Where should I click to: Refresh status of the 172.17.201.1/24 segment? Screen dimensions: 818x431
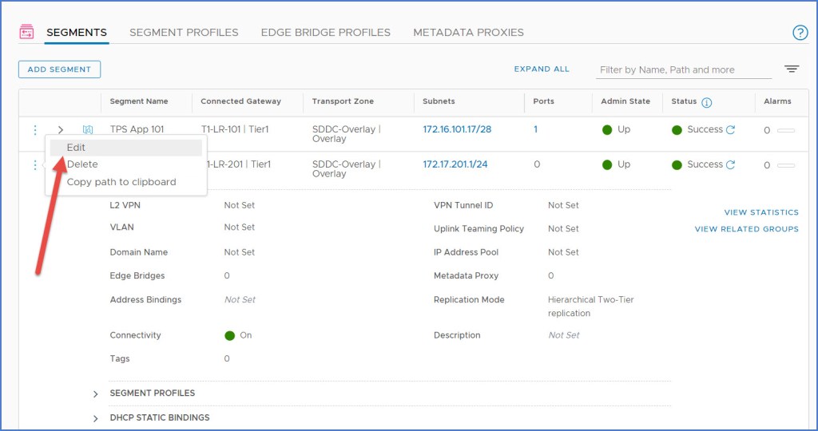(730, 164)
